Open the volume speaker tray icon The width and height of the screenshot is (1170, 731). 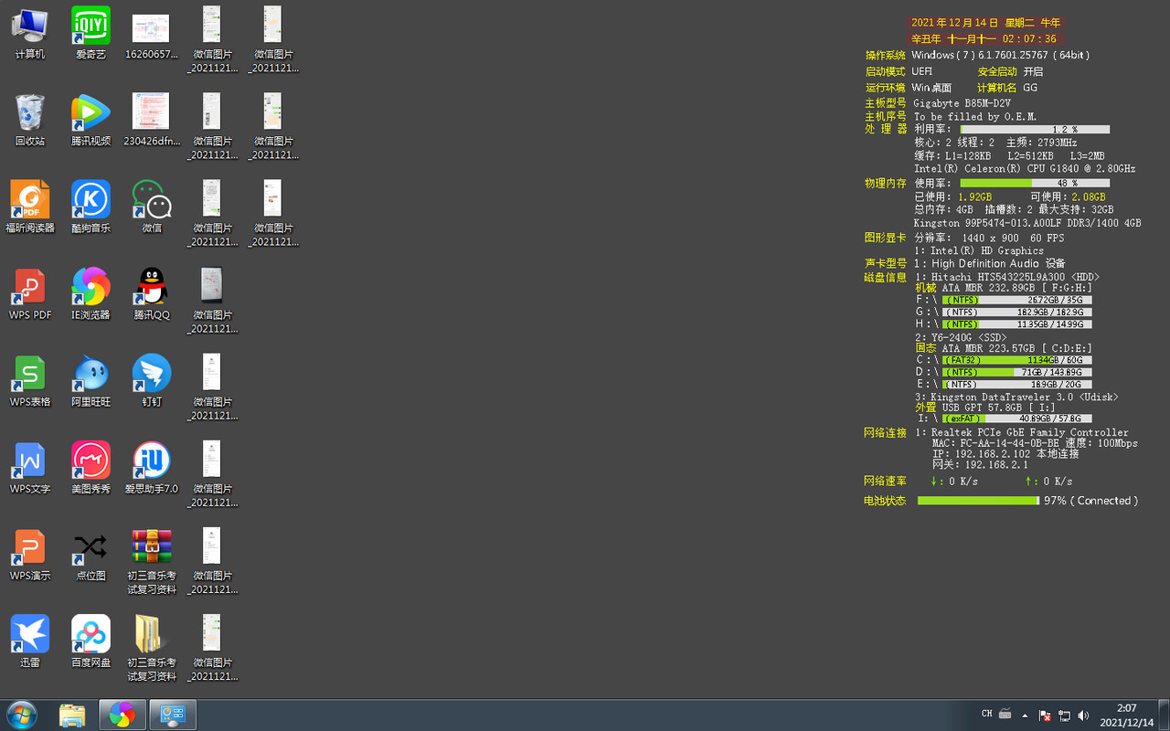(x=1084, y=715)
